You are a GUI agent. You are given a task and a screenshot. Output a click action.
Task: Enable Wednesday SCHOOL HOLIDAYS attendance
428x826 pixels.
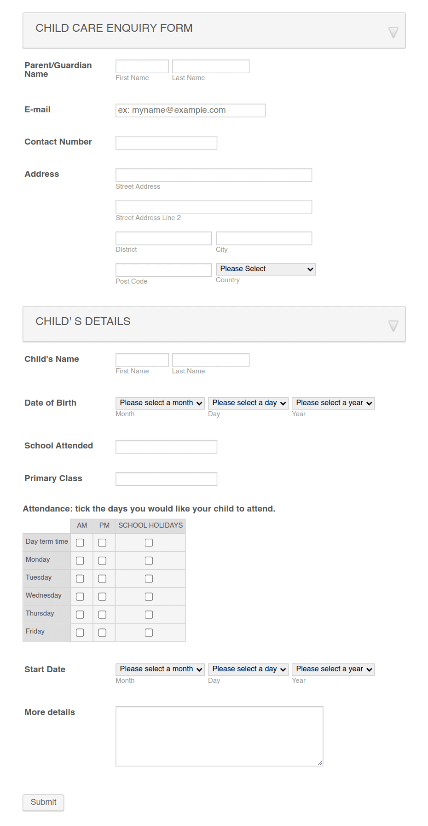click(149, 596)
